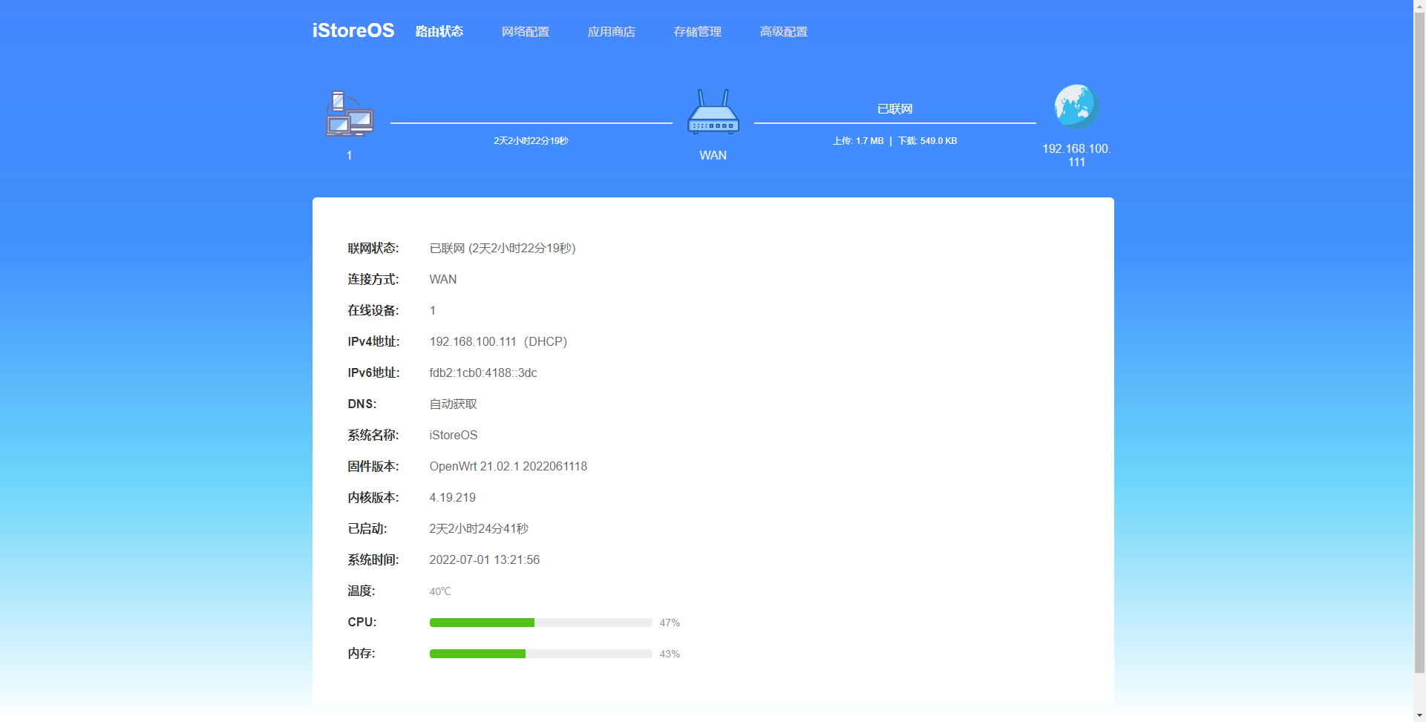Click the IPv6地址 label
Screen dimensions: 1426x722
tap(374, 373)
